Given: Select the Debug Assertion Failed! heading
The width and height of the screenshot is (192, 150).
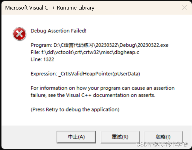Looking at the screenshot, I should coord(59,31).
